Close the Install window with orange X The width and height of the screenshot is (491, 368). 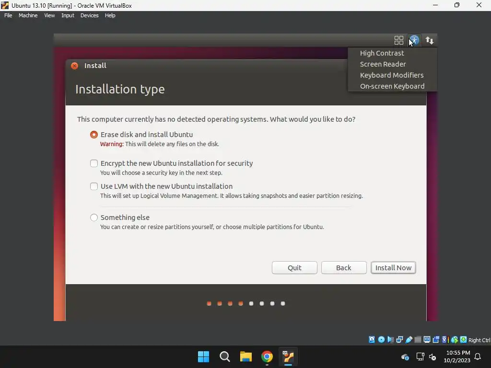74,66
